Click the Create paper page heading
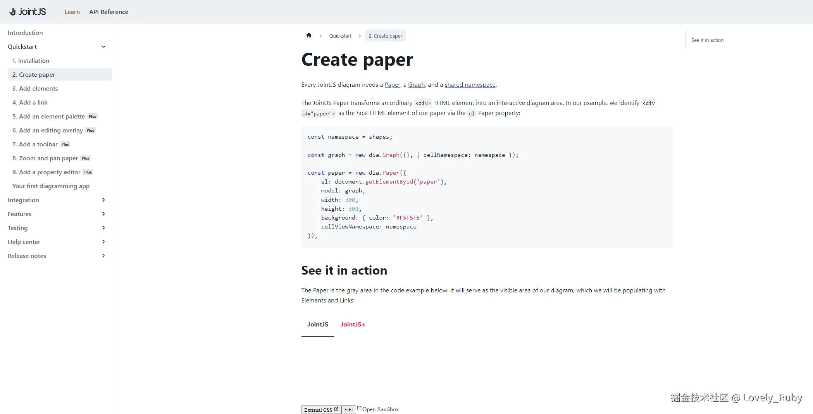The height and width of the screenshot is (414, 813). point(357,60)
